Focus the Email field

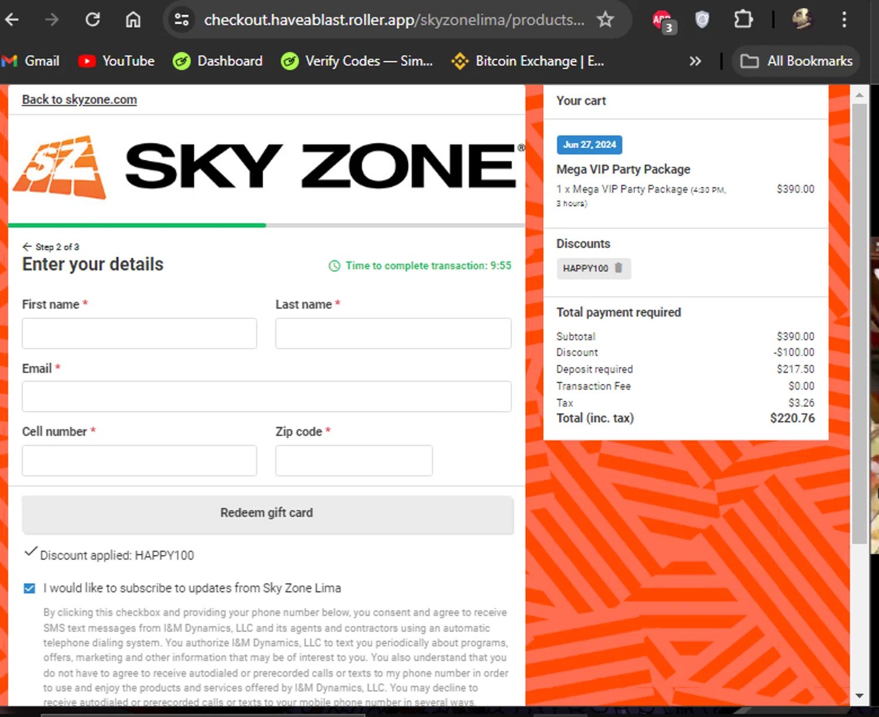(x=267, y=396)
